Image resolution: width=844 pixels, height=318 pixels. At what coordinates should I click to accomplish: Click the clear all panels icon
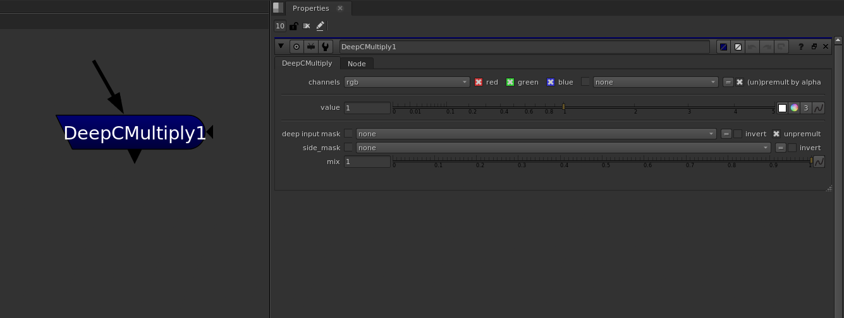(x=307, y=26)
